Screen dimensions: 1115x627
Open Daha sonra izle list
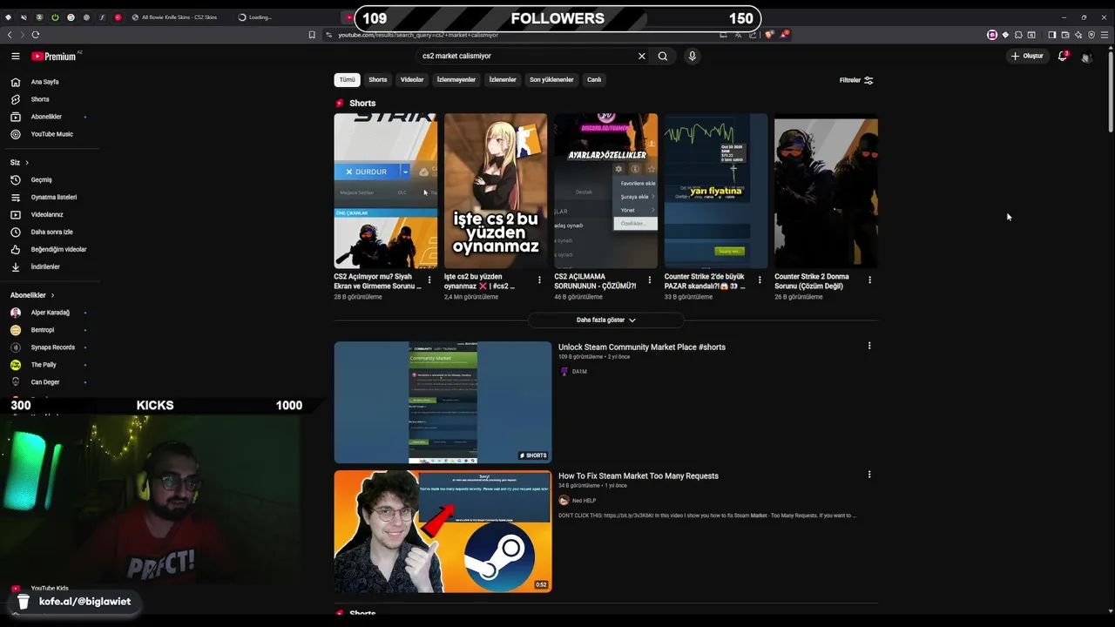tap(52, 232)
